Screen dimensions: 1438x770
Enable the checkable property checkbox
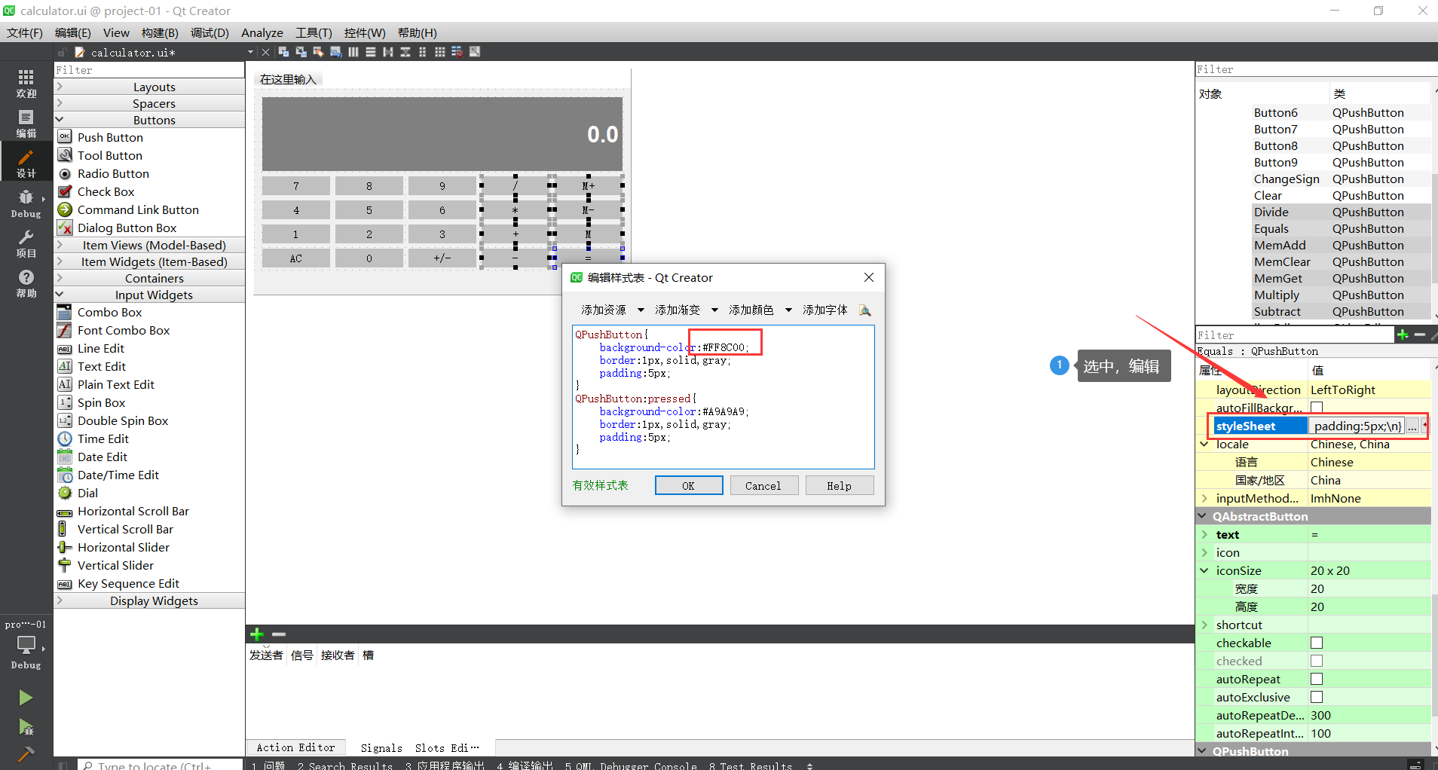[x=1317, y=643]
